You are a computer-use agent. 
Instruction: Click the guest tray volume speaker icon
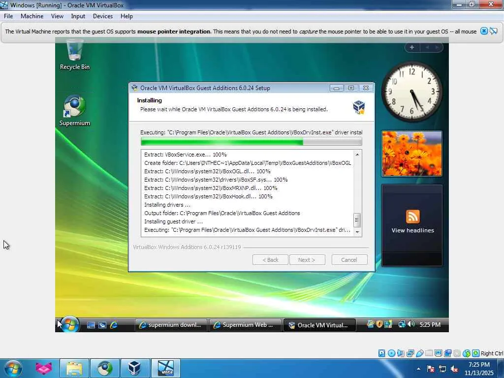point(410,324)
